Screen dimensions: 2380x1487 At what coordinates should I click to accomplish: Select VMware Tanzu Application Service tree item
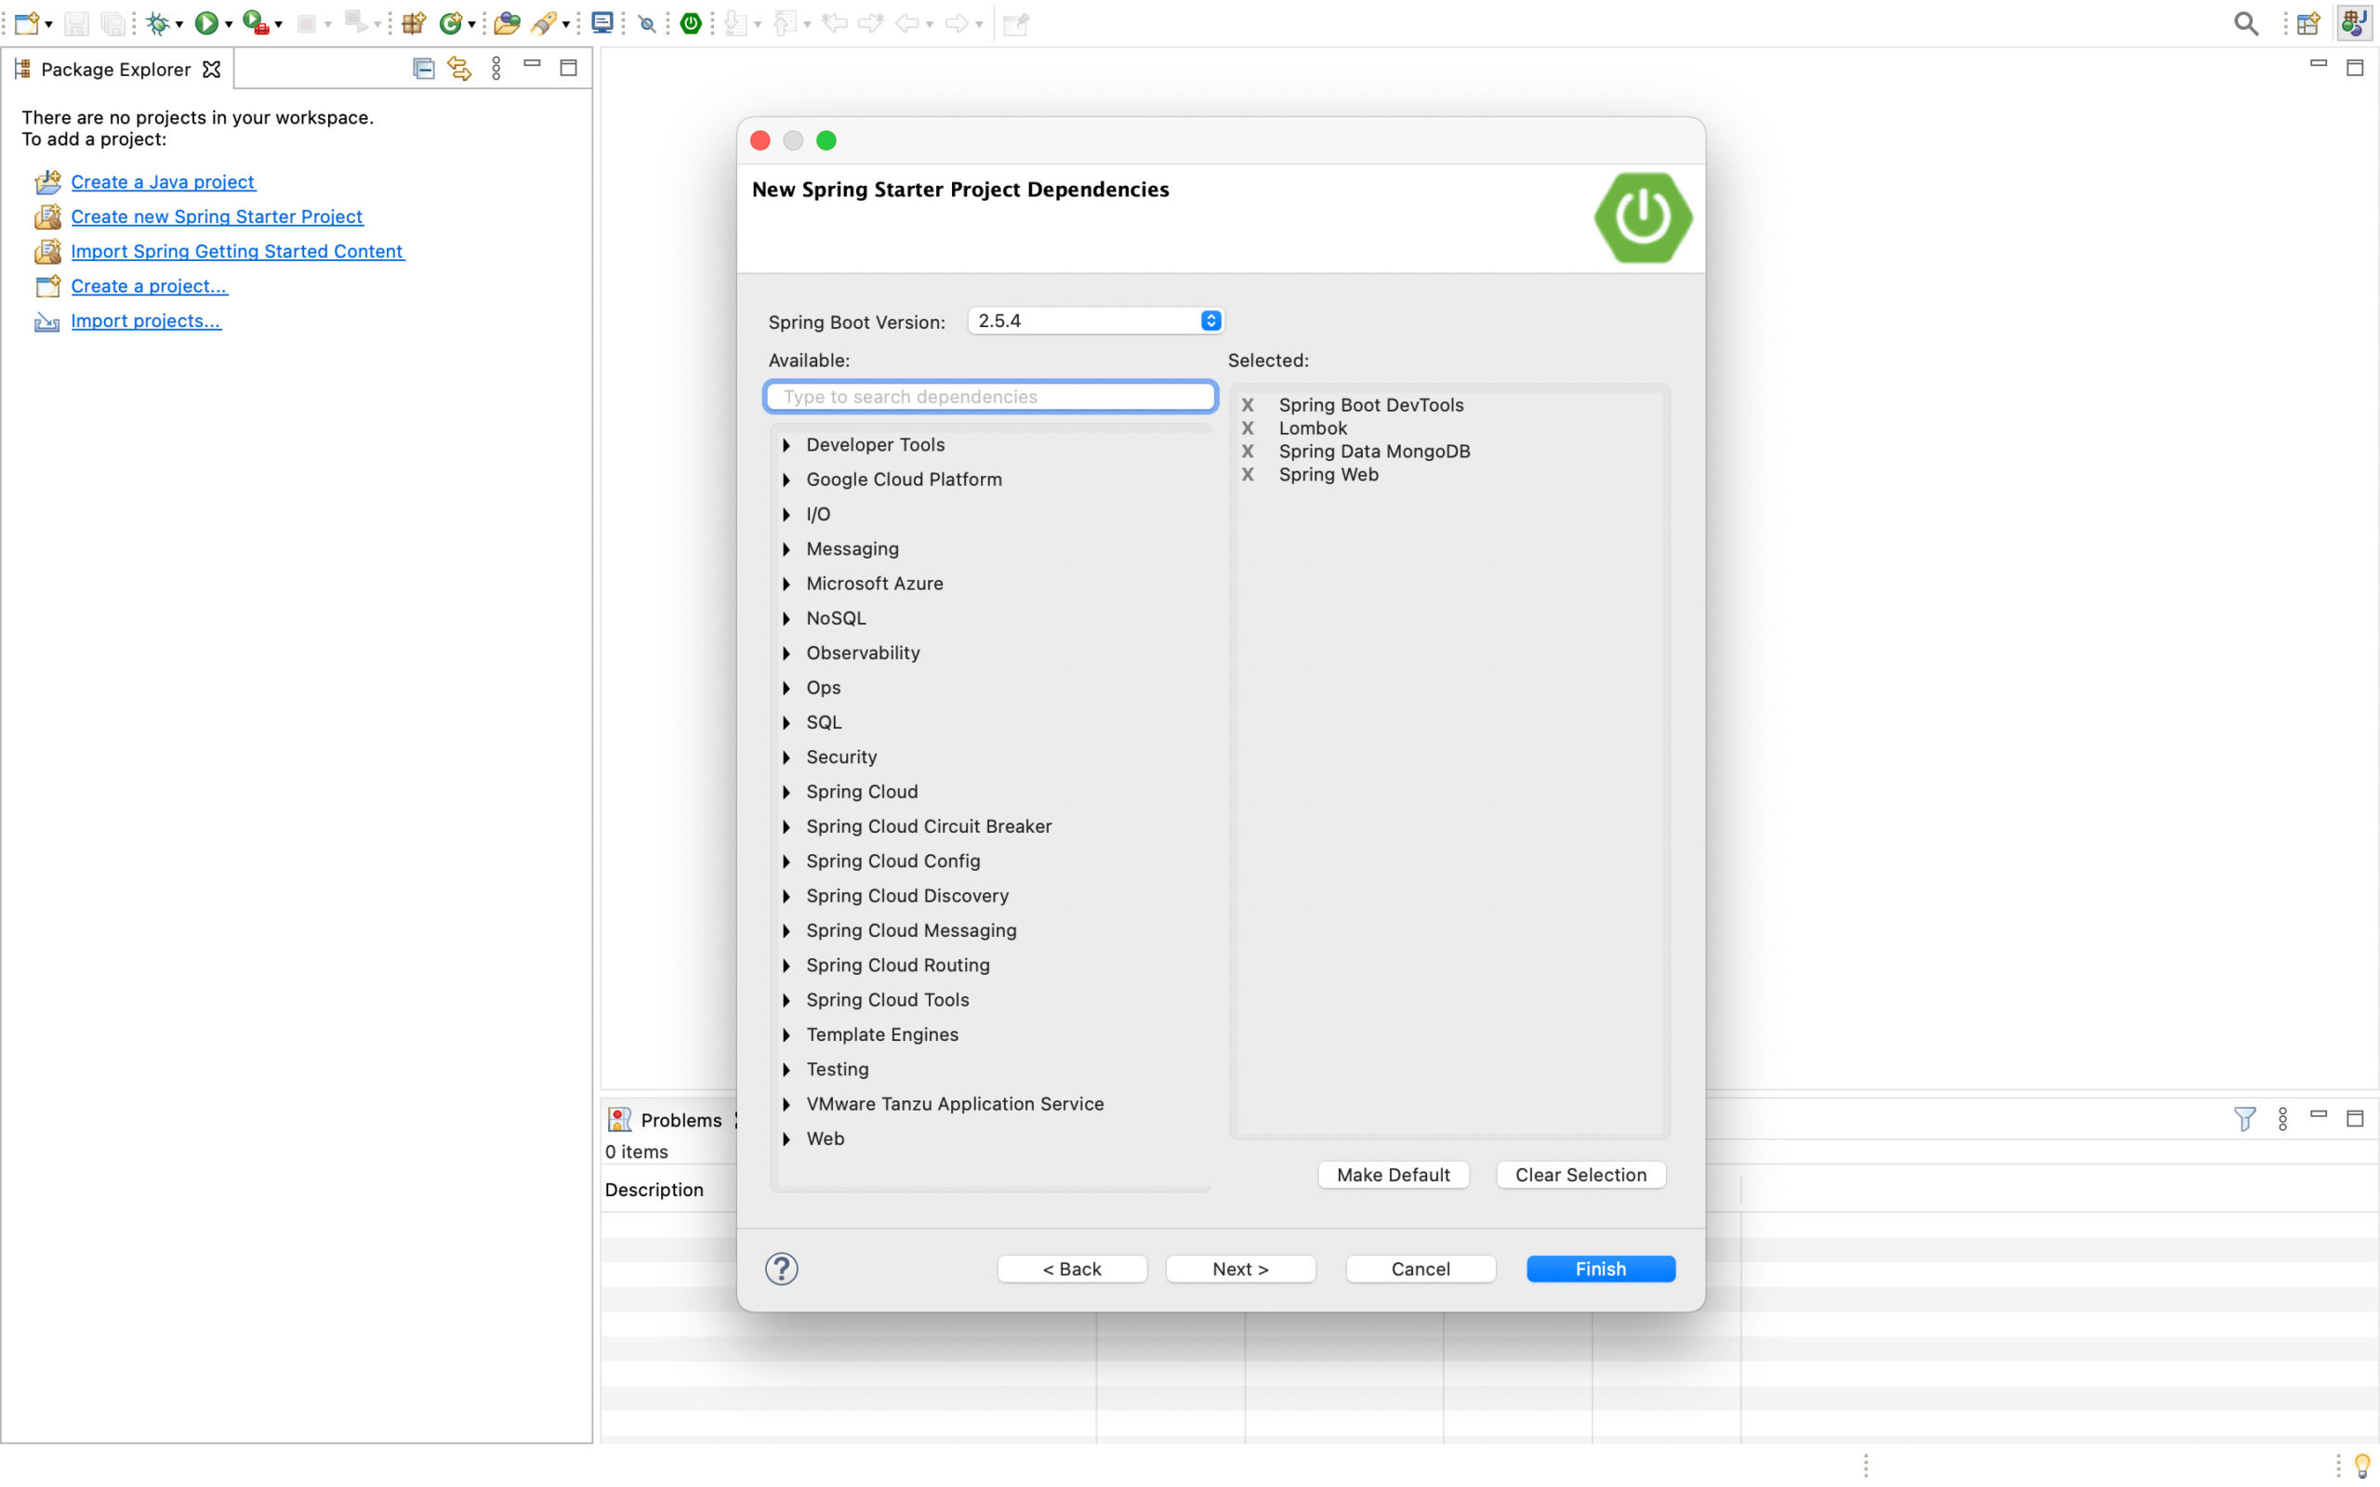[955, 1104]
